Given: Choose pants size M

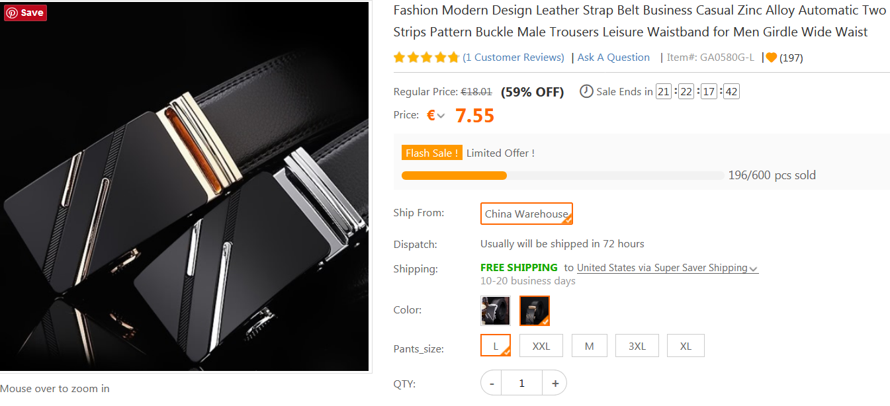Looking at the screenshot, I should coord(589,346).
